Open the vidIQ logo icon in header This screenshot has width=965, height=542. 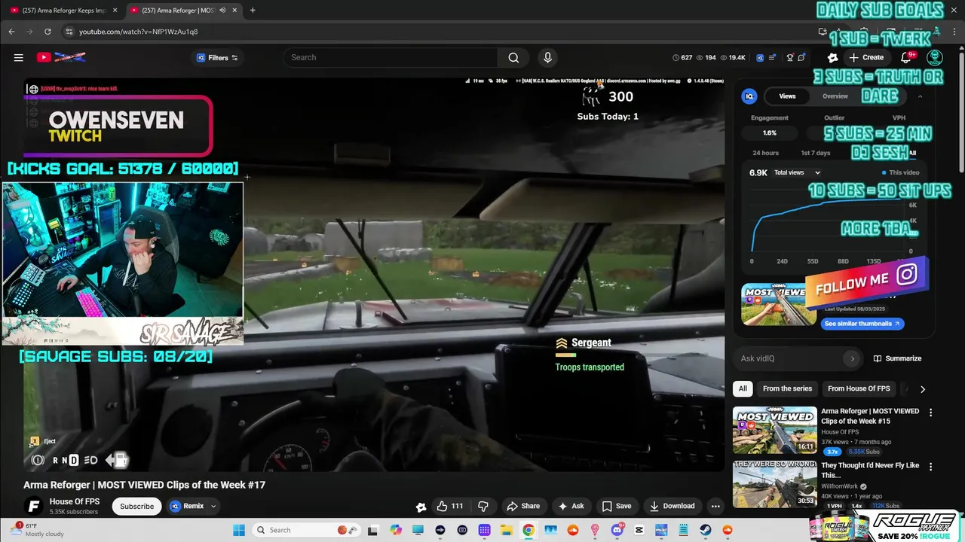click(x=760, y=57)
